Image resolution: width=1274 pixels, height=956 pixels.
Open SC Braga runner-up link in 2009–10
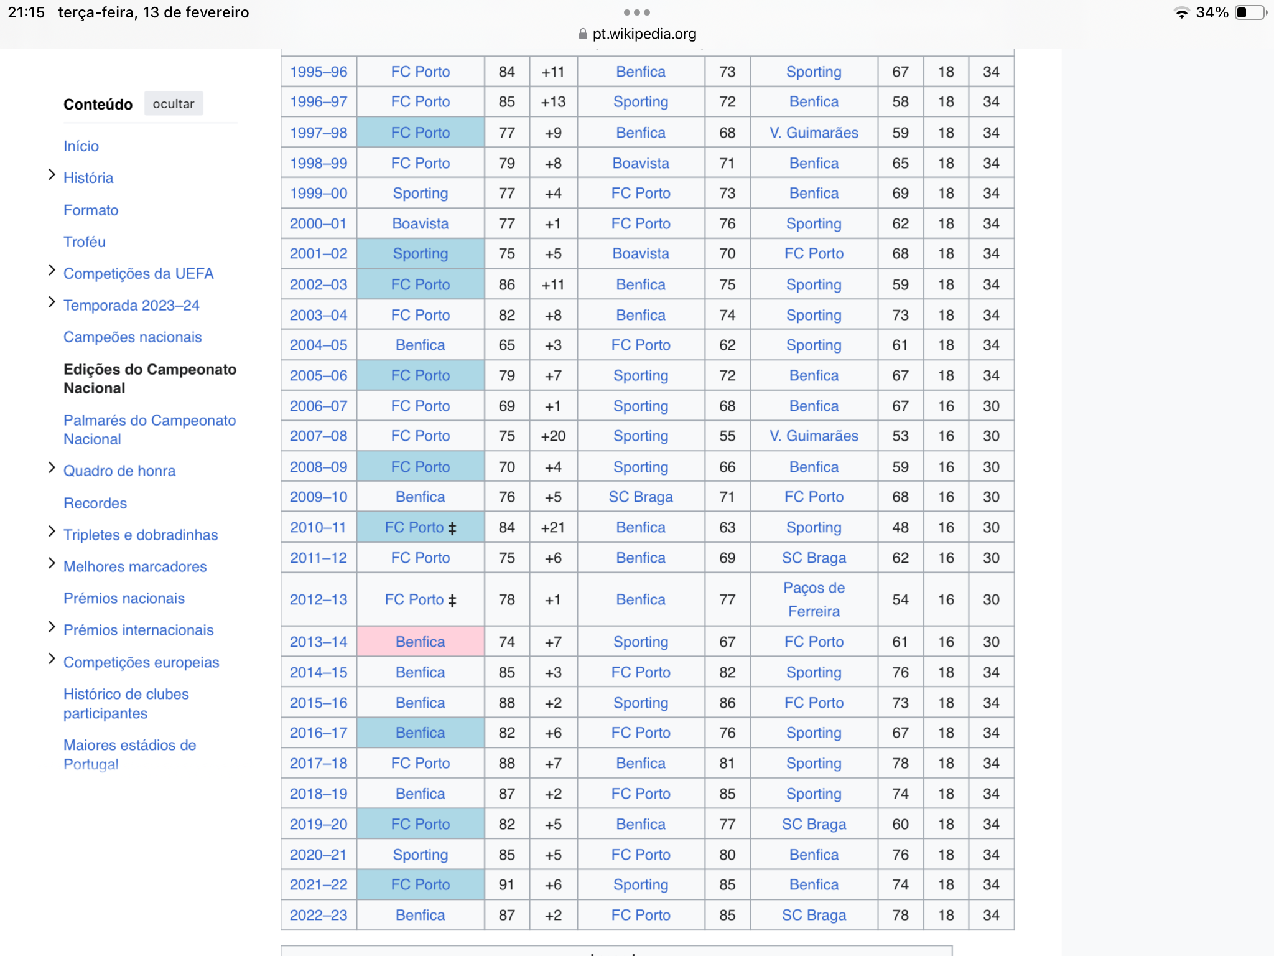click(x=641, y=497)
